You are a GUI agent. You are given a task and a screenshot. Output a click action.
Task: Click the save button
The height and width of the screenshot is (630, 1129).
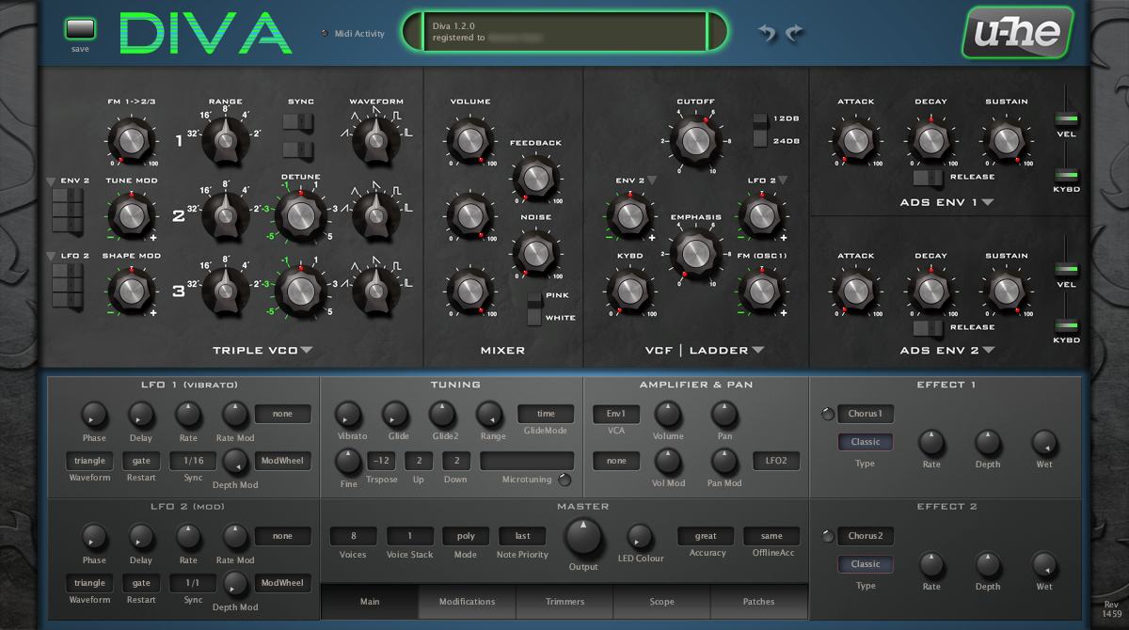pyautogui.click(x=80, y=28)
